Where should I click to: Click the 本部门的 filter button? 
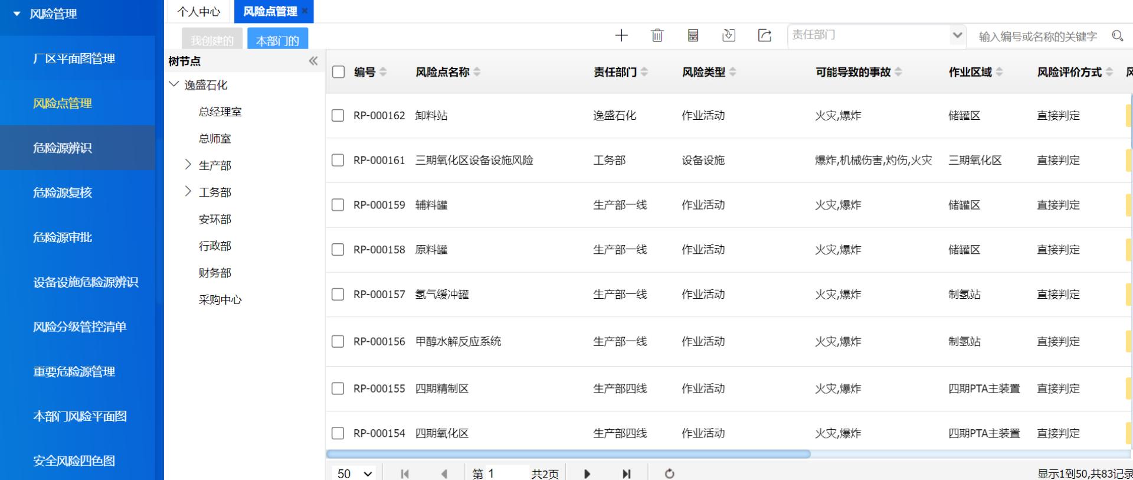[x=277, y=40]
